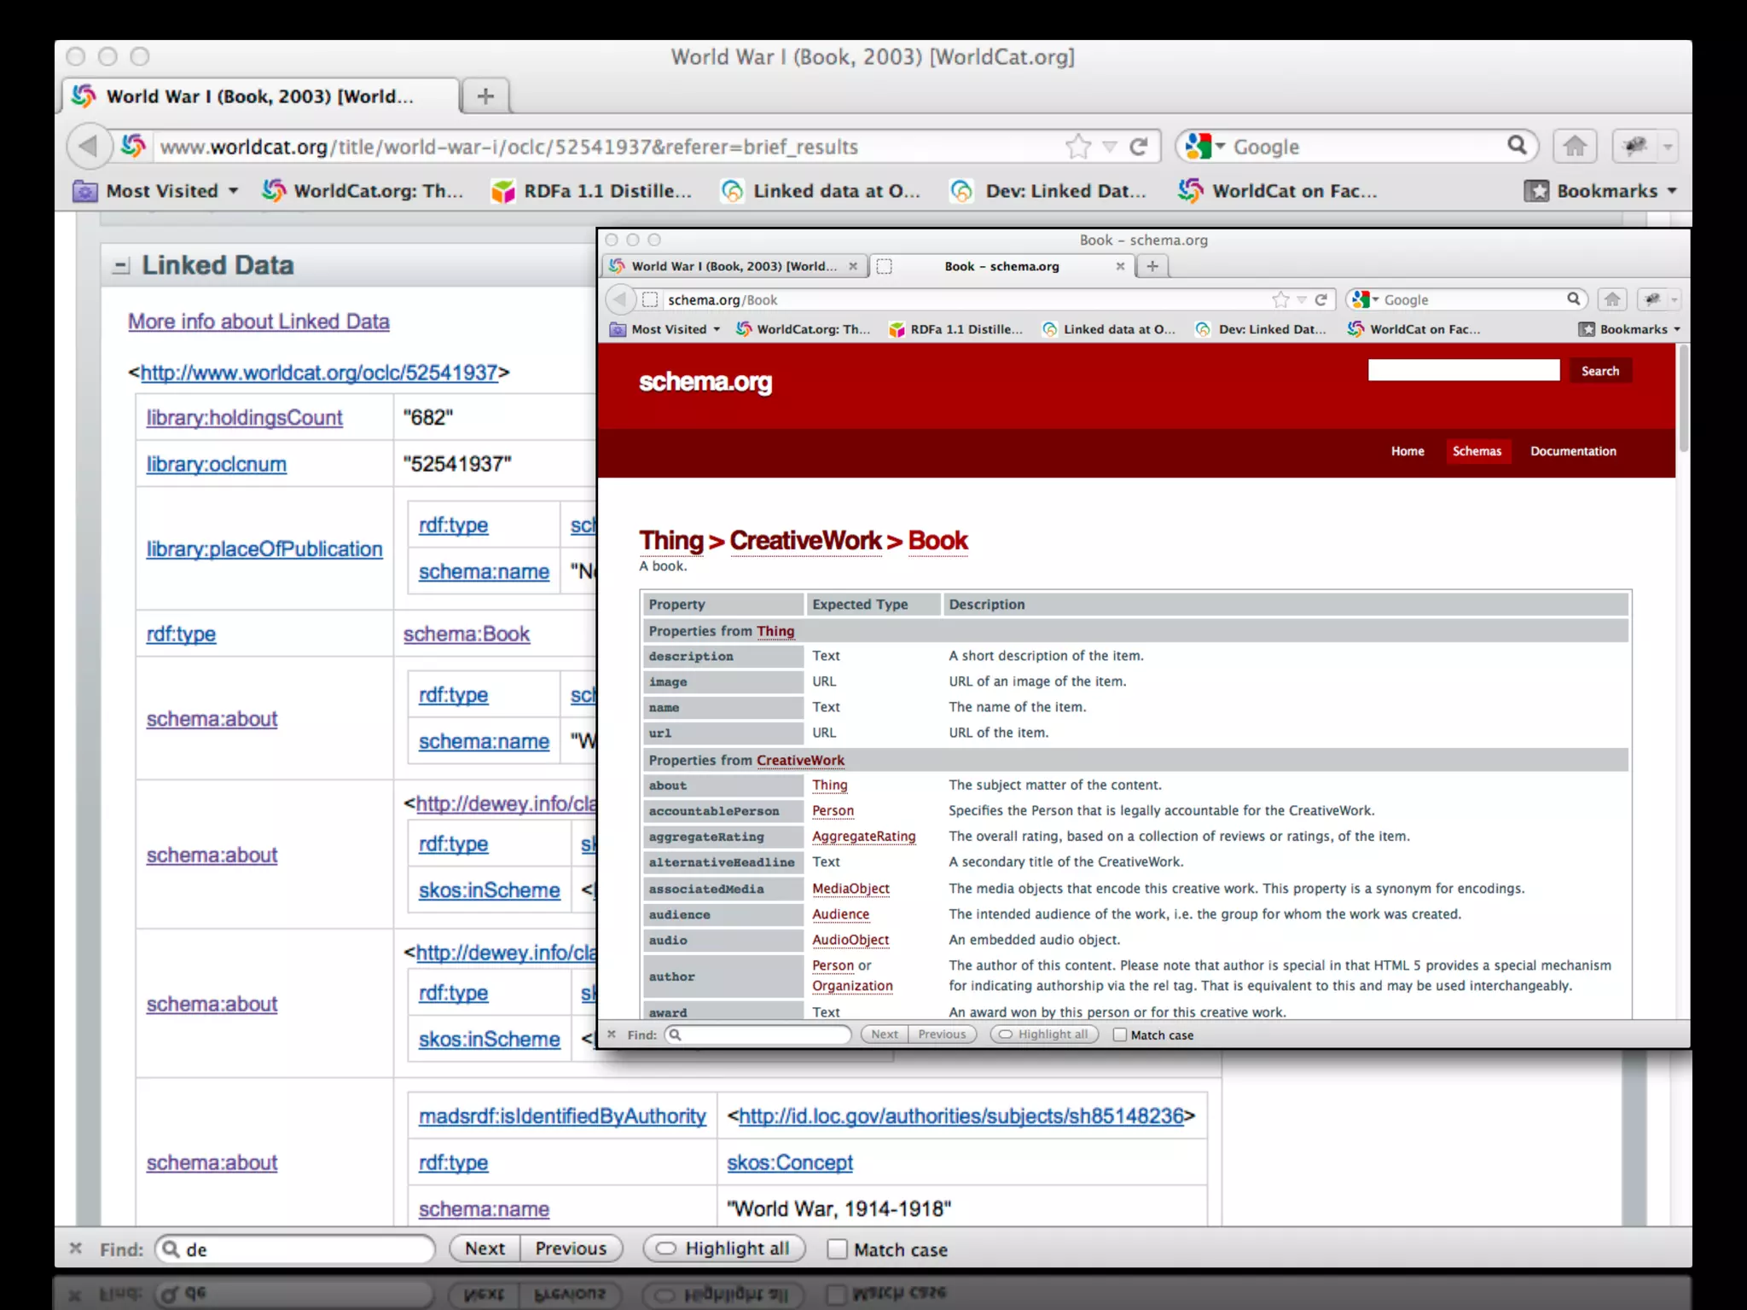The image size is (1747, 1310).
Task: Toggle Highlight all in outer find bar
Action: click(723, 1249)
